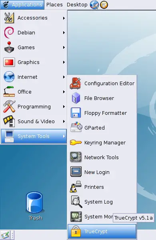The image size is (156, 240).
Task: Open Network Tools label
Action: pyautogui.click(x=101, y=157)
